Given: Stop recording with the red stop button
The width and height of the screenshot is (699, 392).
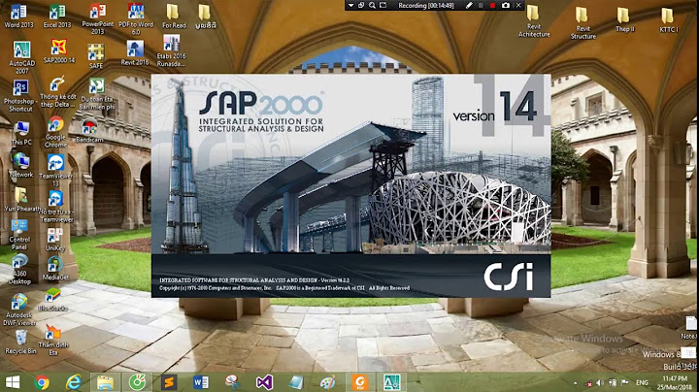Looking at the screenshot, I should 492,6.
